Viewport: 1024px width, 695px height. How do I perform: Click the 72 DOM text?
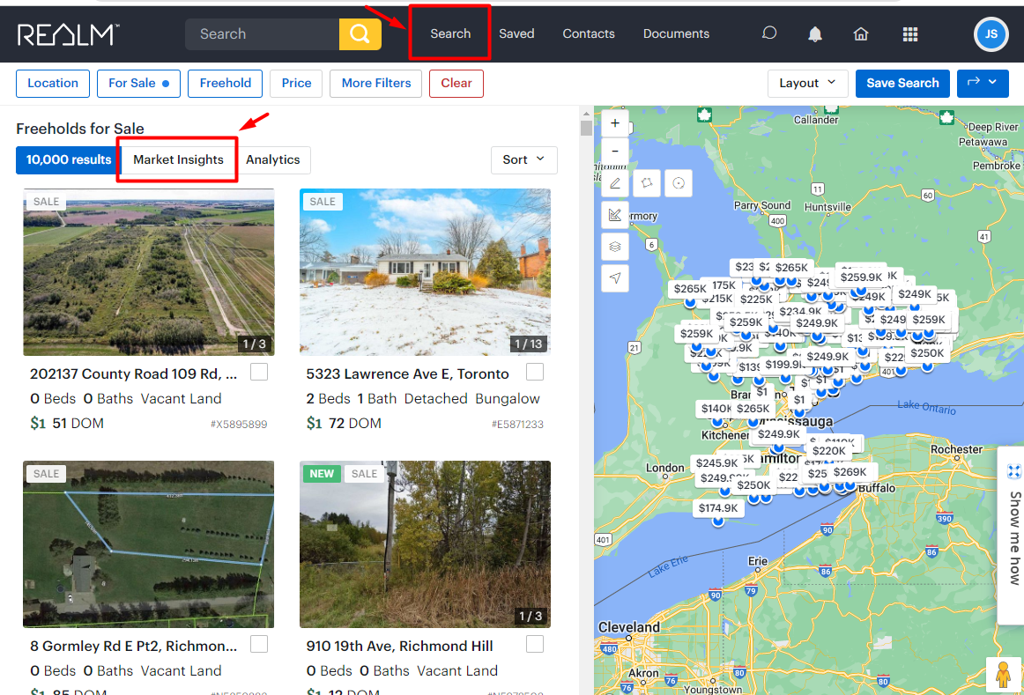coord(355,424)
